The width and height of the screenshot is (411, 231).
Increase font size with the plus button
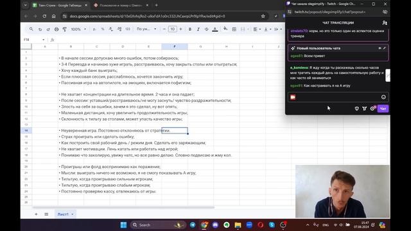click(180, 29)
